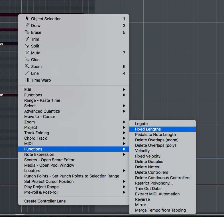Select Fixed Lengths menu entry
Image resolution: width=224 pixels, height=217 pixels.
click(148, 129)
